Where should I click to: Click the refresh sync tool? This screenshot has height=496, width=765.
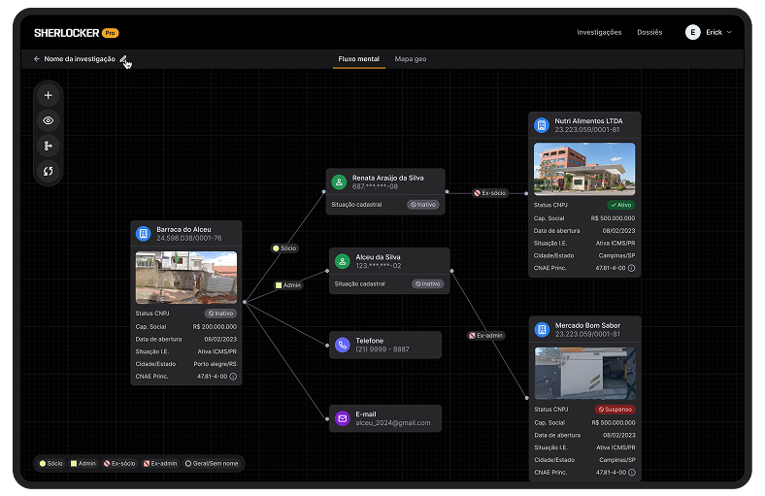(x=49, y=171)
